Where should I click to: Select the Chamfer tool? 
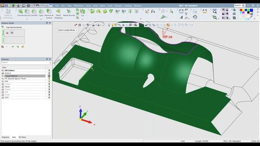coord(34,13)
